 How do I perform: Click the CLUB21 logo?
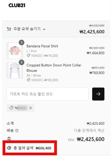(17, 6)
